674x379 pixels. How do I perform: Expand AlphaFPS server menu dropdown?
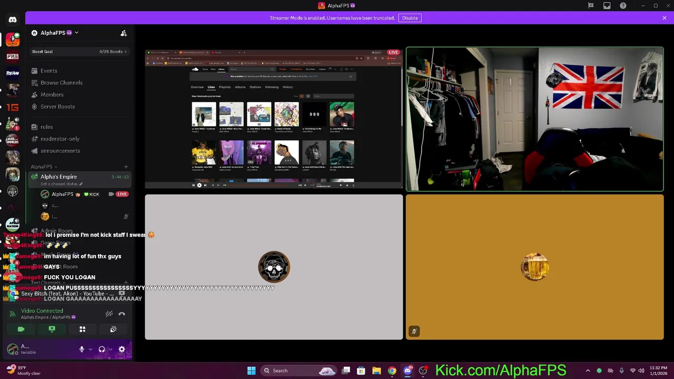point(76,33)
